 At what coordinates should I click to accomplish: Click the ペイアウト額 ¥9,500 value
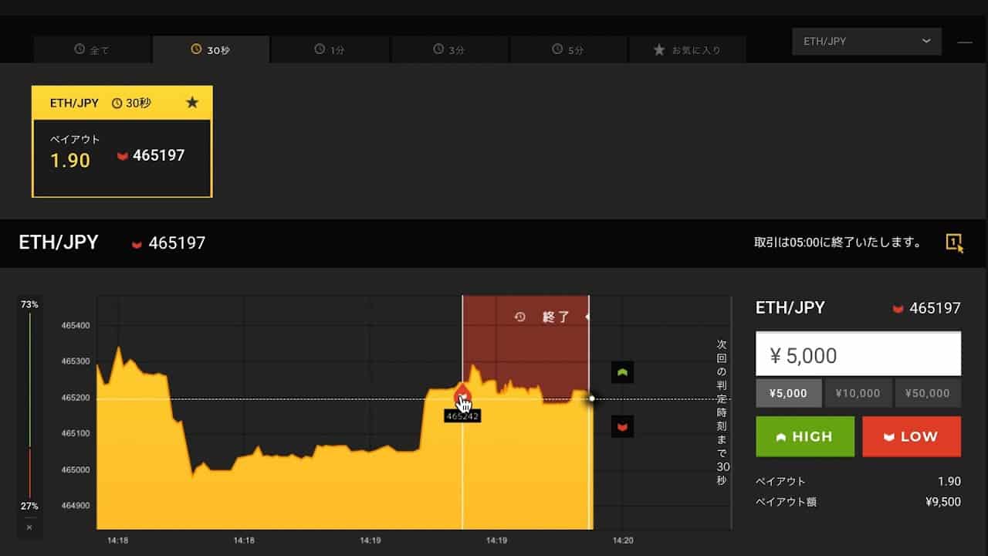point(942,502)
